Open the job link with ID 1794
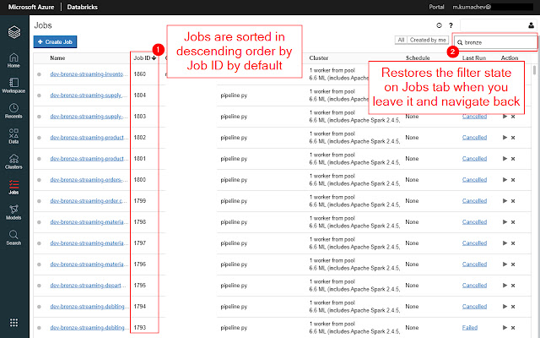The width and height of the screenshot is (540, 338). point(89,306)
